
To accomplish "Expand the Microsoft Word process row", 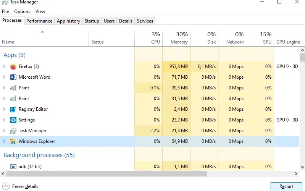I will pyautogui.click(x=4, y=77).
